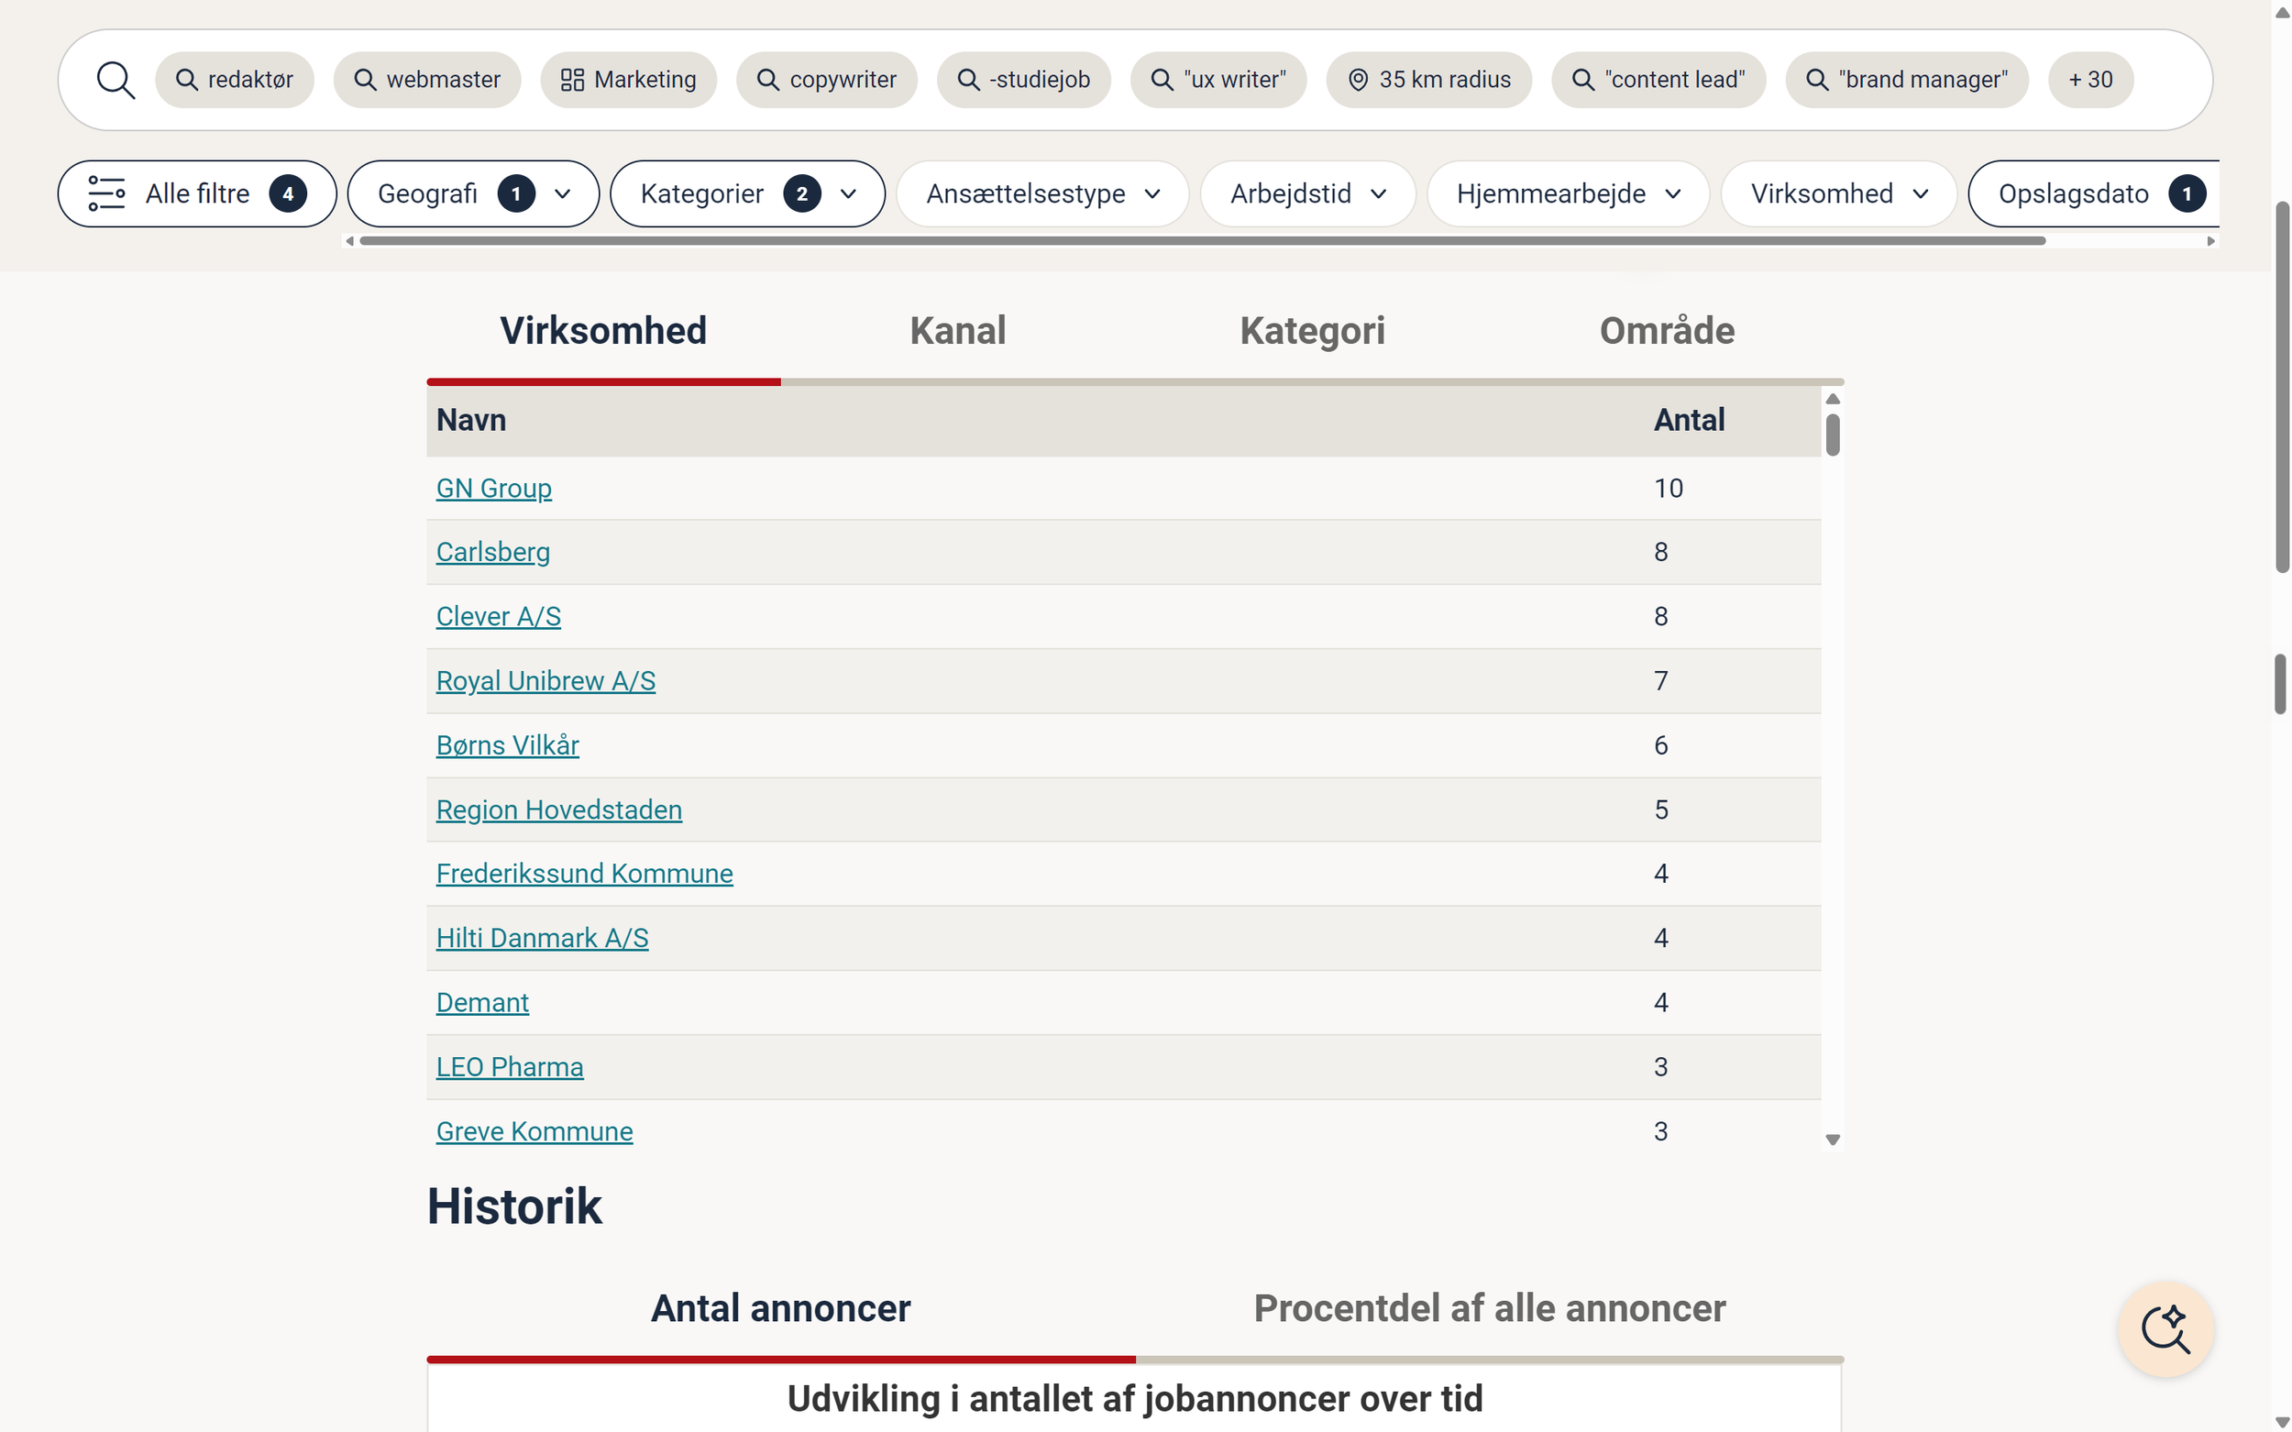Click the company table scroll up arrow
Screen dimensions: 2292x1432
(1833, 399)
